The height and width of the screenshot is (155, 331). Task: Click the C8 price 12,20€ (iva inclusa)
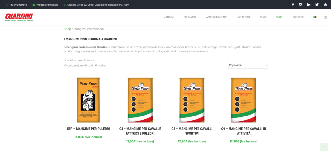[192, 141]
